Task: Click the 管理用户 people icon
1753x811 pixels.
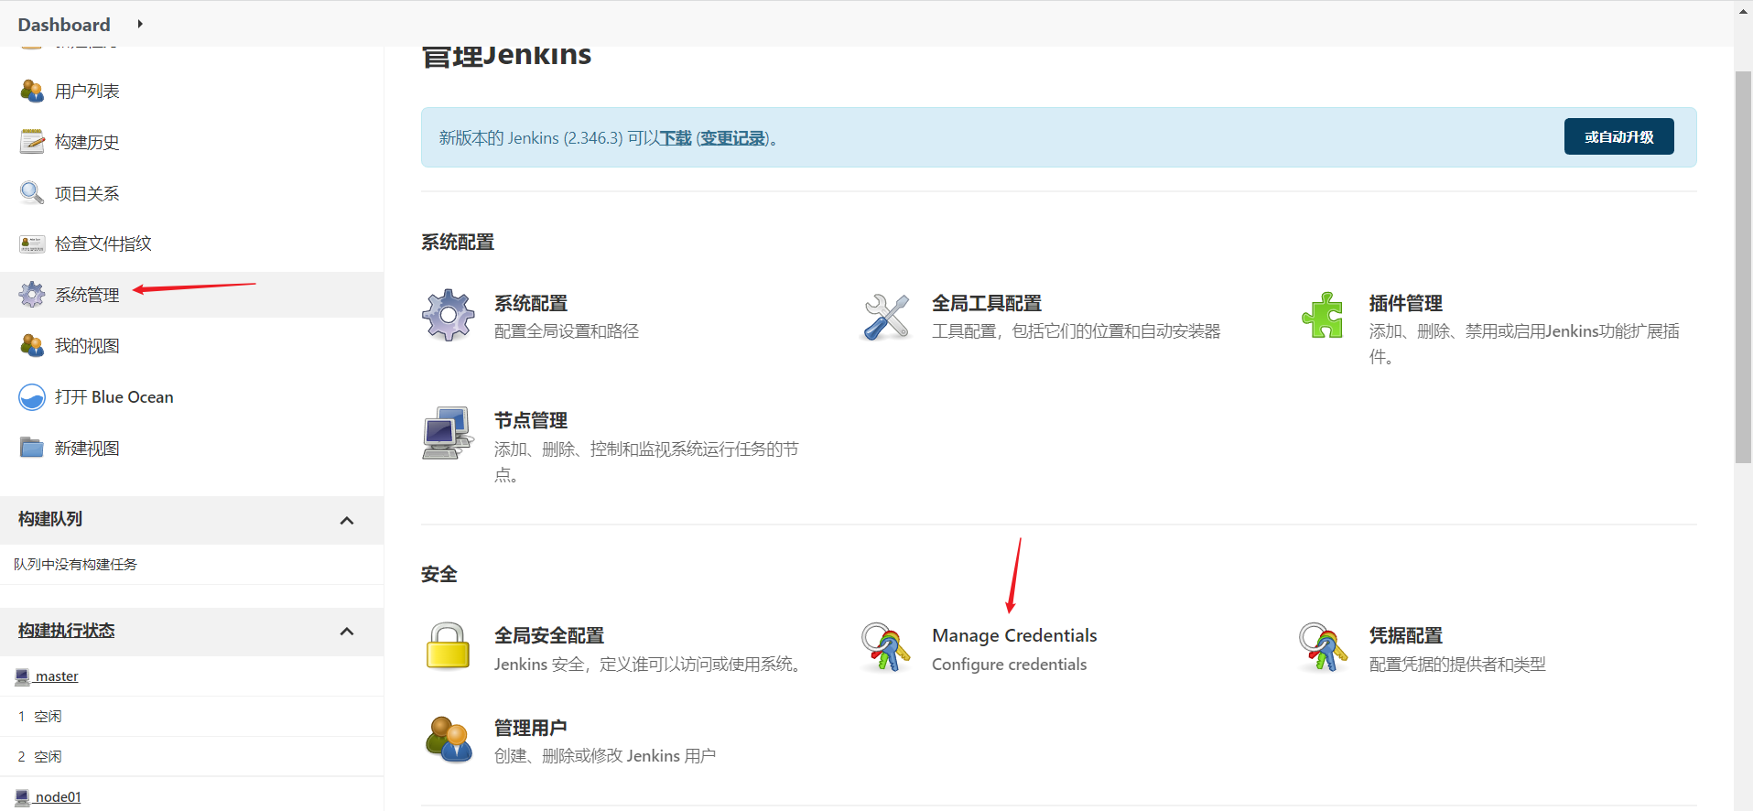Action: (x=449, y=740)
